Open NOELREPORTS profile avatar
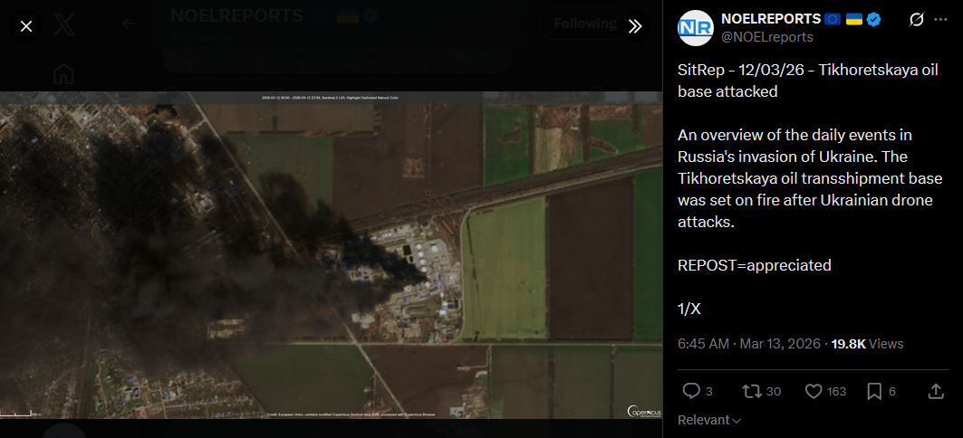The height and width of the screenshot is (438, 963). [695, 28]
